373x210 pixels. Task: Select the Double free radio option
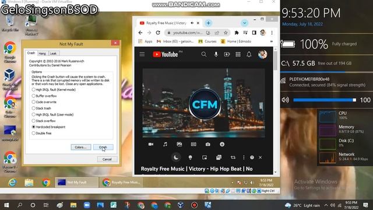[41, 133]
